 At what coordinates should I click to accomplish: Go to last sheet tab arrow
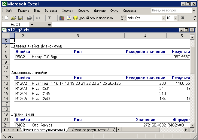[18, 130]
